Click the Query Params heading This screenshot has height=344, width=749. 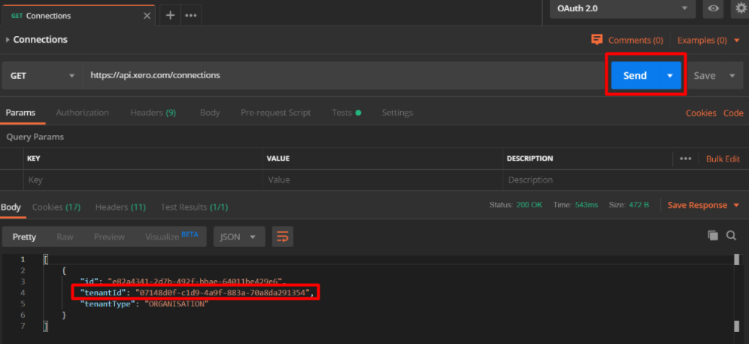pyautogui.click(x=35, y=137)
